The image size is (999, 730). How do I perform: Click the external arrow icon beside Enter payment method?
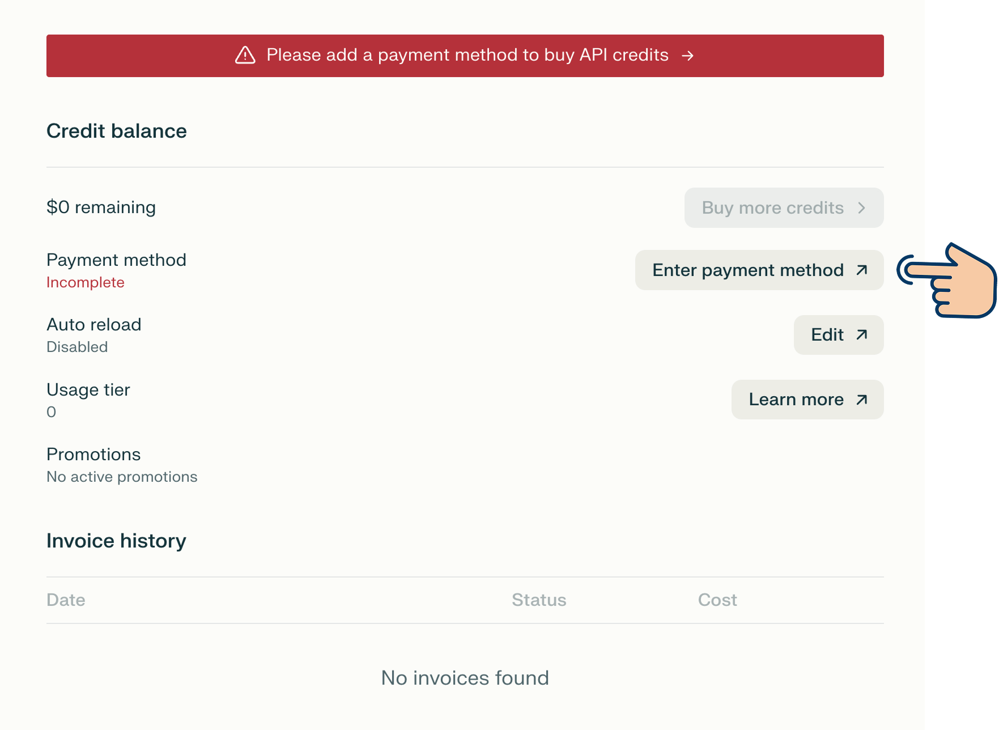click(861, 270)
